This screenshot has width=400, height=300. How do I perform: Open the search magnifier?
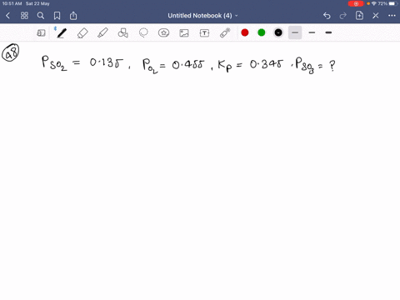pos(41,16)
